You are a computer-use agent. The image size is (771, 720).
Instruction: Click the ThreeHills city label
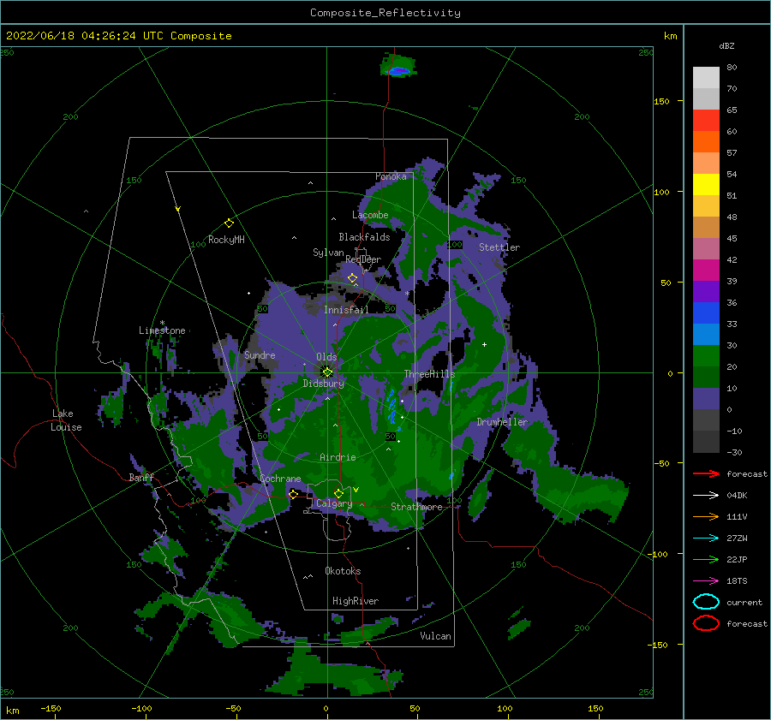pyautogui.click(x=429, y=374)
